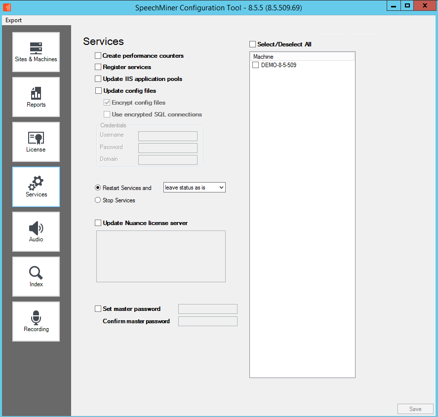Check the Set master password option

98,309
